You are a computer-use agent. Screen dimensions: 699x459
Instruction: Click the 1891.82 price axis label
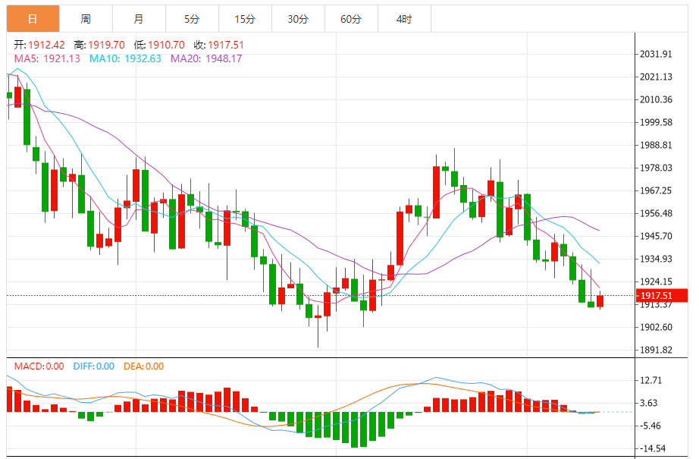pyautogui.click(x=656, y=350)
